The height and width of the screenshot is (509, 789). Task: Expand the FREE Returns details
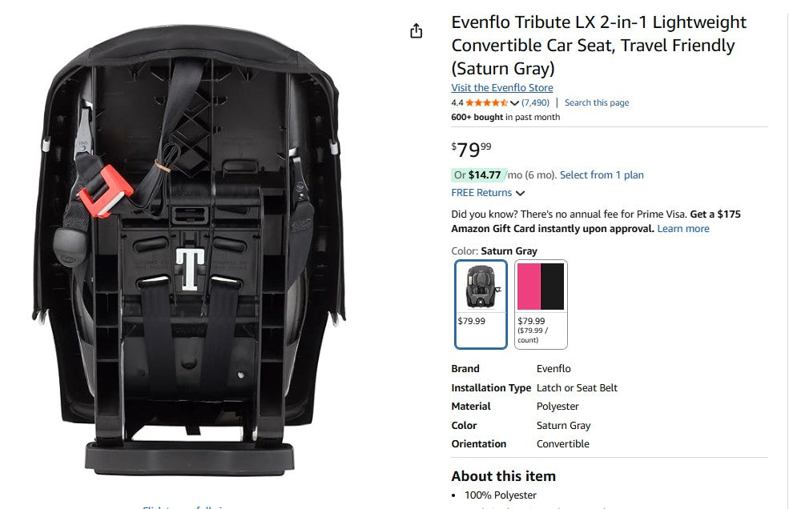481,192
